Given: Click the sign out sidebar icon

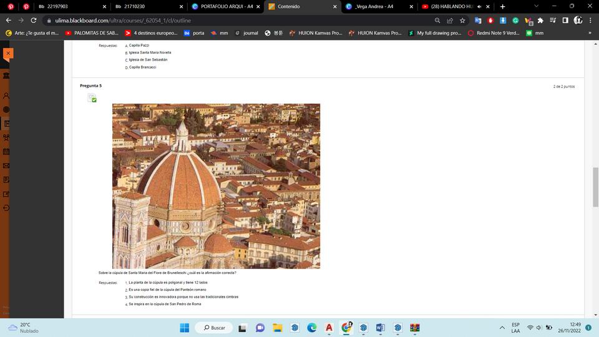Looking at the screenshot, I should click(6, 208).
